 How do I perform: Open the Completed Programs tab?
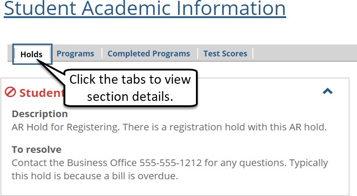point(149,54)
